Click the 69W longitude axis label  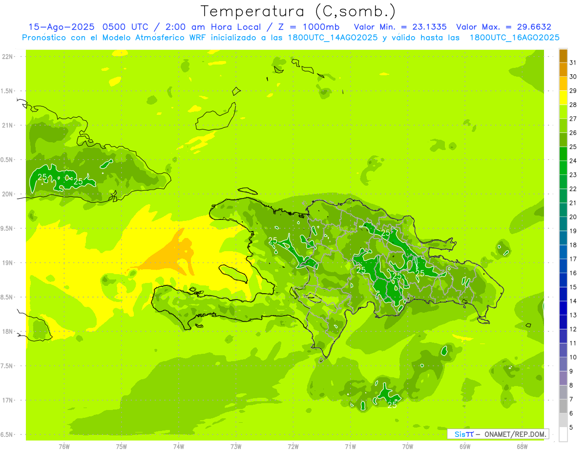click(465, 447)
